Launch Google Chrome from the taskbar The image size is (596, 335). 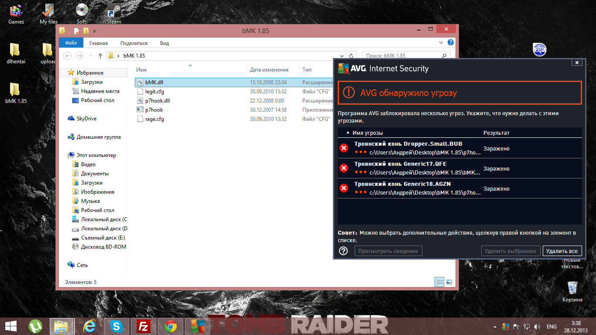coord(170,326)
